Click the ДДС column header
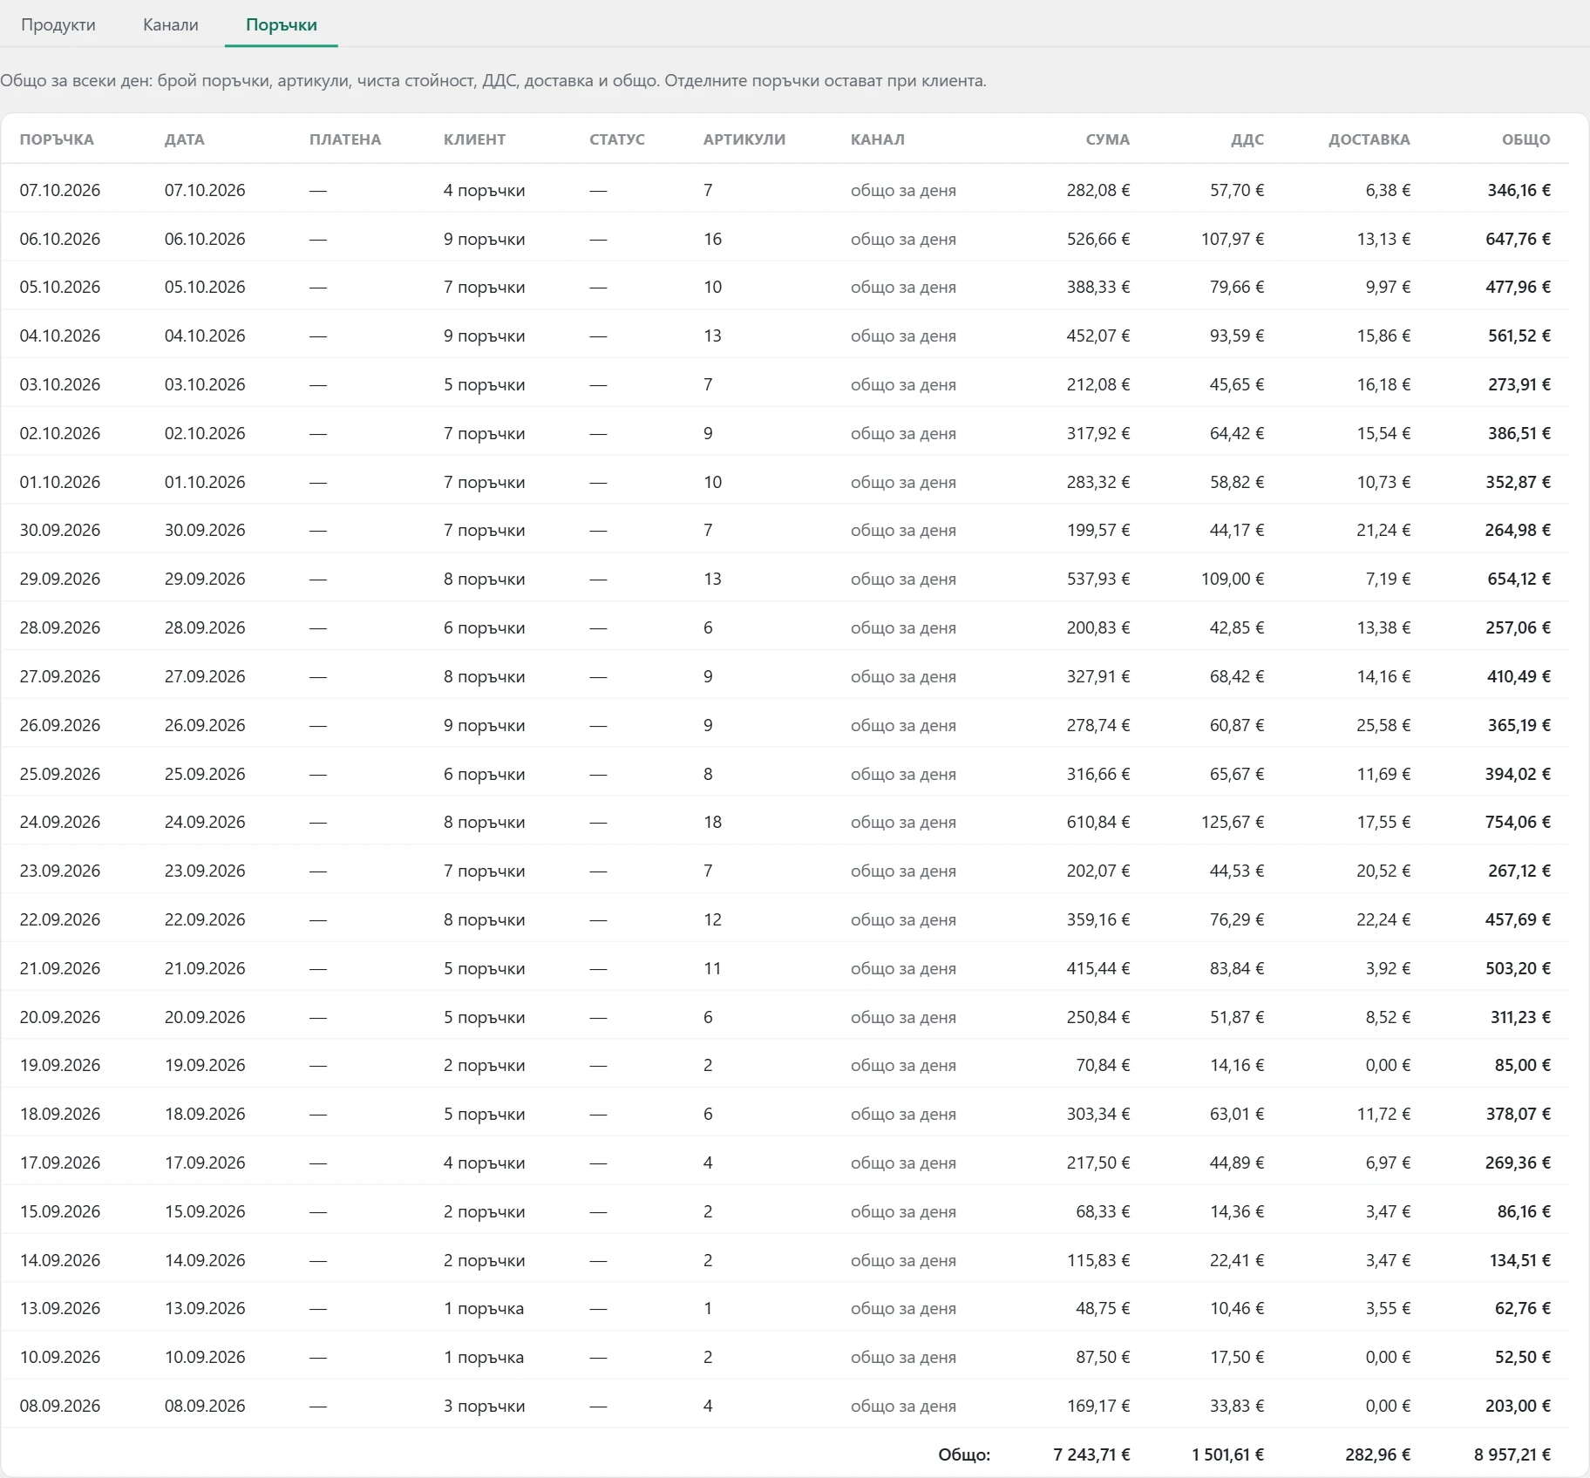This screenshot has height=1478, width=1590. pos(1247,139)
